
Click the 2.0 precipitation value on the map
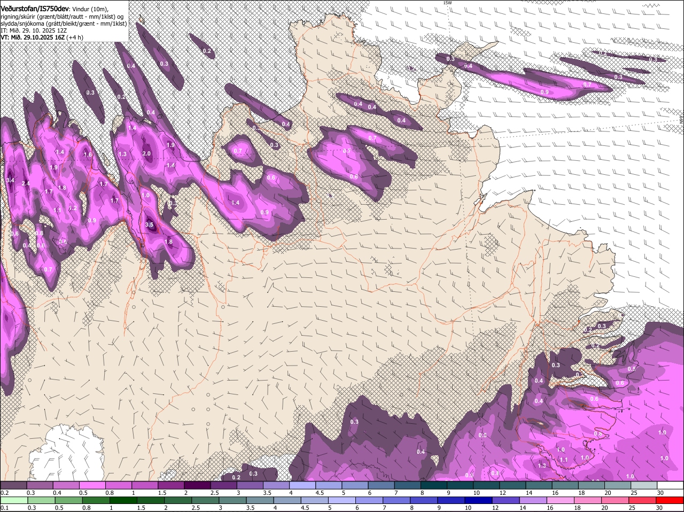tap(146, 154)
